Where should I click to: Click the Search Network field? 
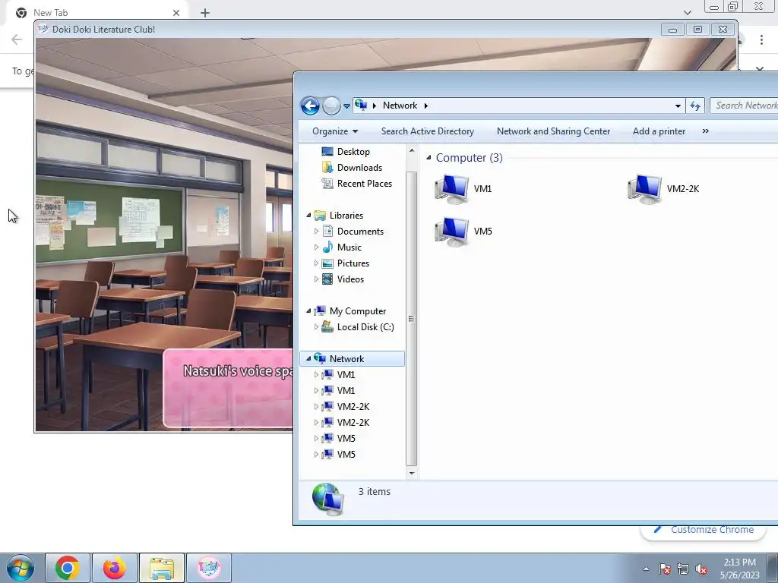745,106
